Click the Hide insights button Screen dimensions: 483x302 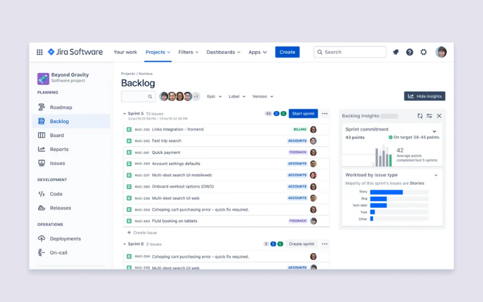pyautogui.click(x=424, y=96)
